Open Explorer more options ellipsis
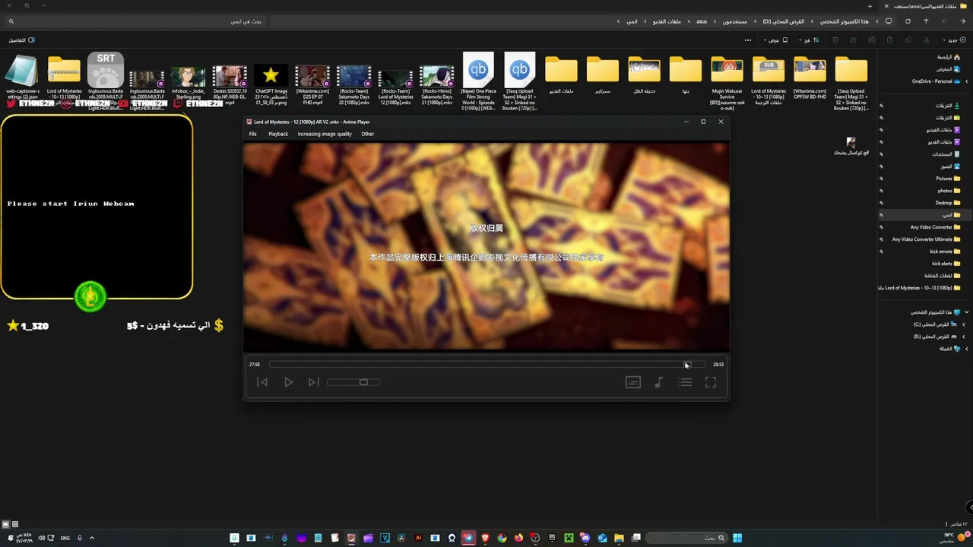This screenshot has height=547, width=973. (748, 40)
